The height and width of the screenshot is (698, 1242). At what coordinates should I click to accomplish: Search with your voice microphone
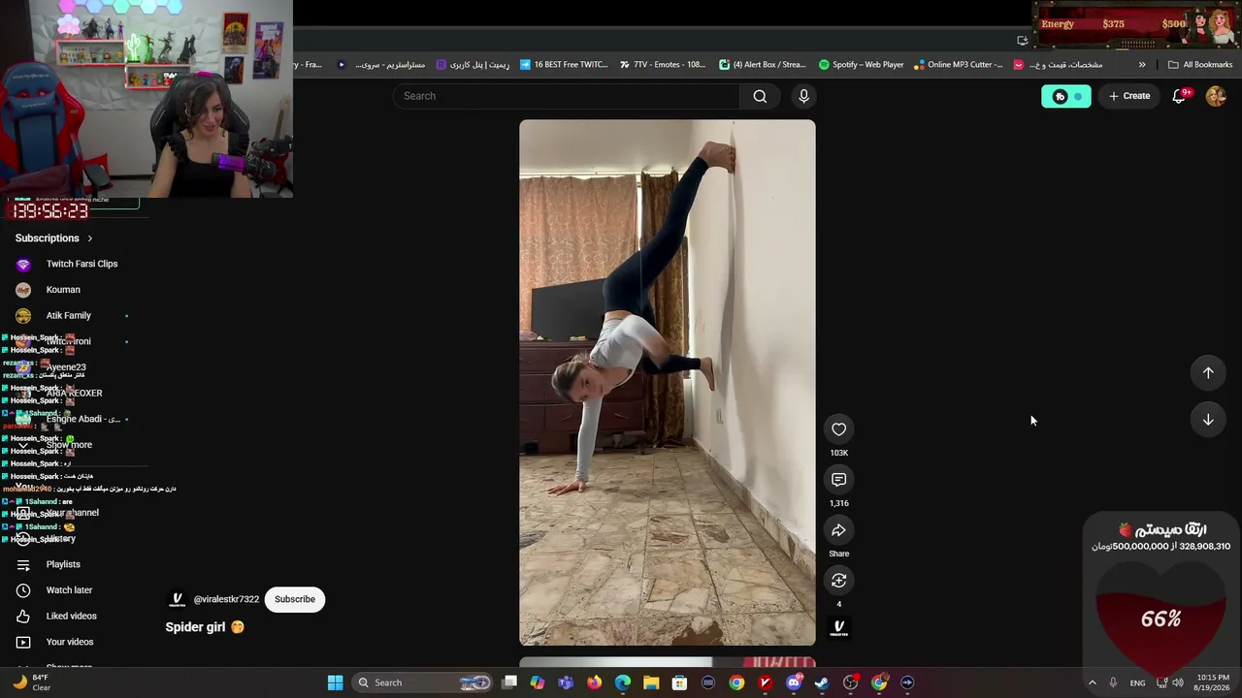click(x=803, y=96)
